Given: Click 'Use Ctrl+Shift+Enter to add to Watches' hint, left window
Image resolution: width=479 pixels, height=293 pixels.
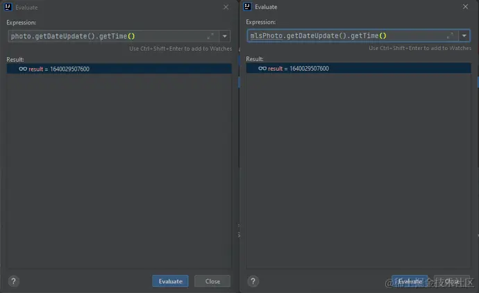Looking at the screenshot, I should coord(180,49).
